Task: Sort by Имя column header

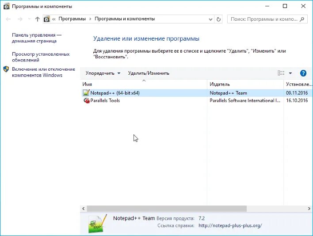Action: (144, 84)
